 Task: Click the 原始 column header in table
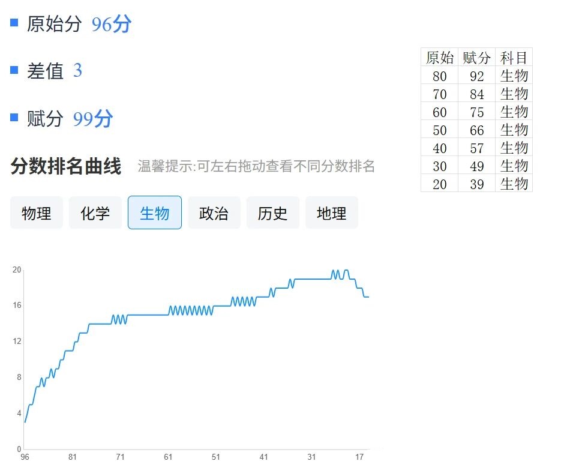click(x=440, y=58)
